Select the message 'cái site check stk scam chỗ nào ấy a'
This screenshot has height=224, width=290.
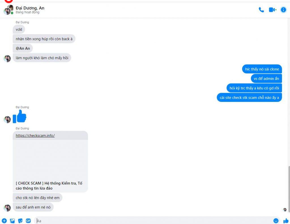click(249, 98)
